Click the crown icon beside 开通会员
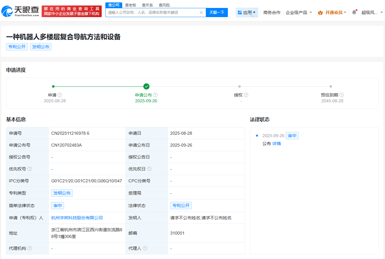 tap(321, 13)
